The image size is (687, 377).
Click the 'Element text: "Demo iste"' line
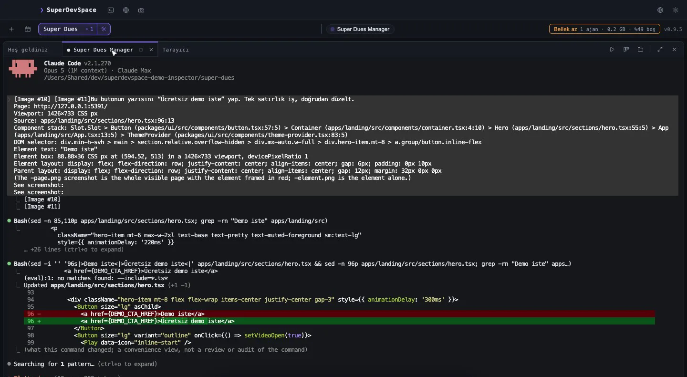[x=55, y=149]
